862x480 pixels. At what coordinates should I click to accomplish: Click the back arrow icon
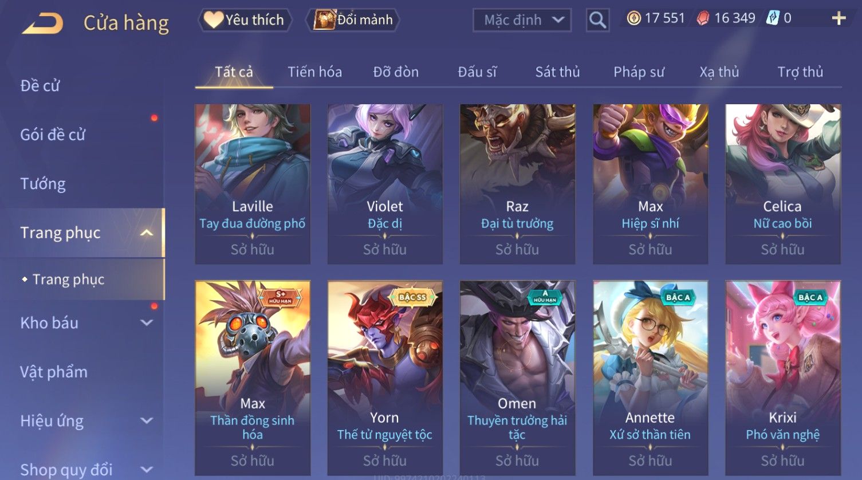(x=42, y=23)
